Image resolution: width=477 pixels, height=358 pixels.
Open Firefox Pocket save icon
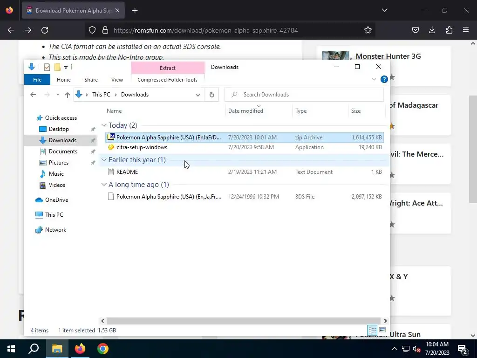click(x=415, y=30)
